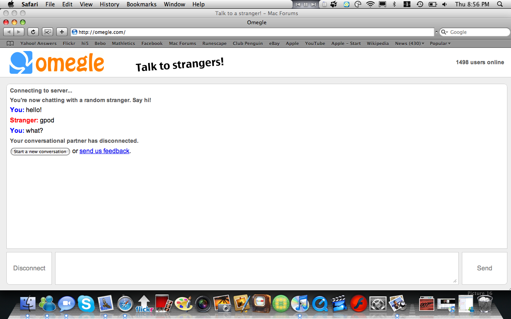Open the Safari menu
Viewport: 511px width, 319px height.
click(x=30, y=4)
